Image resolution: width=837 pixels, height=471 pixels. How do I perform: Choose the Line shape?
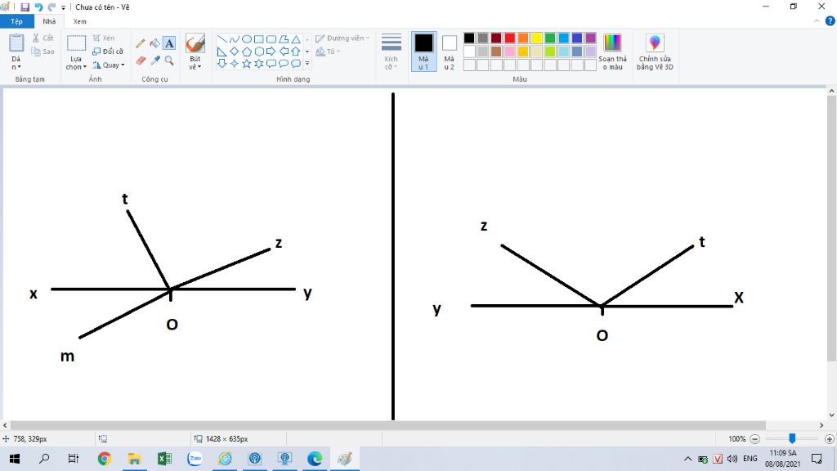[x=222, y=39]
